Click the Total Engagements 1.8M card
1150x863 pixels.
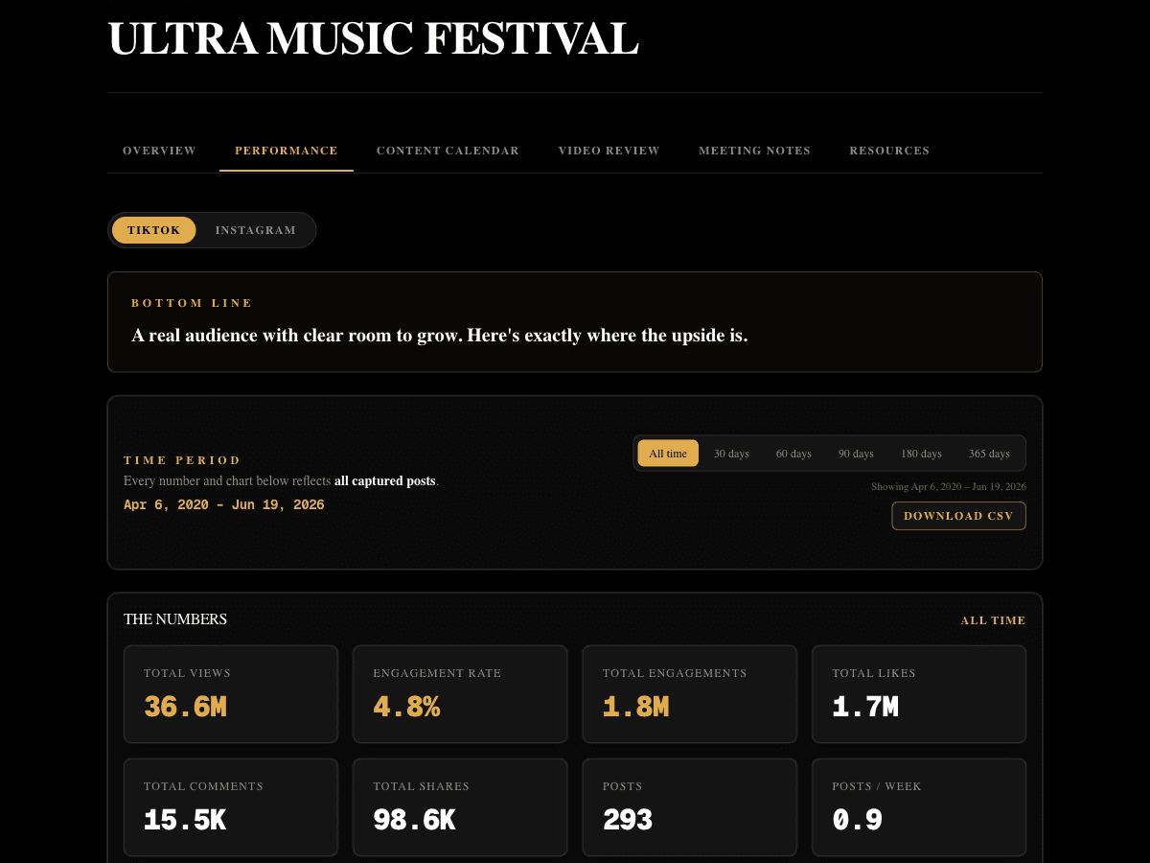[x=690, y=694]
